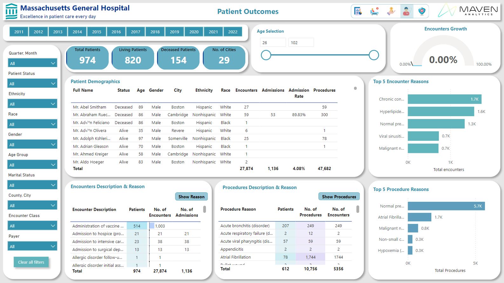Click the Living Patients 820 card
This screenshot has height=283, width=504.
coord(133,58)
